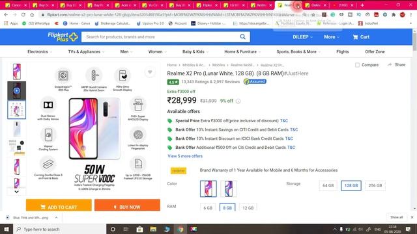Expand the More dropdown
This screenshot has width=417, height=234.
click(332, 37)
